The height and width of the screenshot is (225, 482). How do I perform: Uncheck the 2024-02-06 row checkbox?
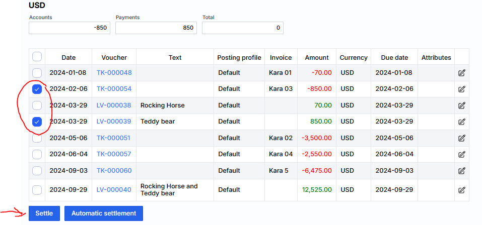[x=37, y=89]
